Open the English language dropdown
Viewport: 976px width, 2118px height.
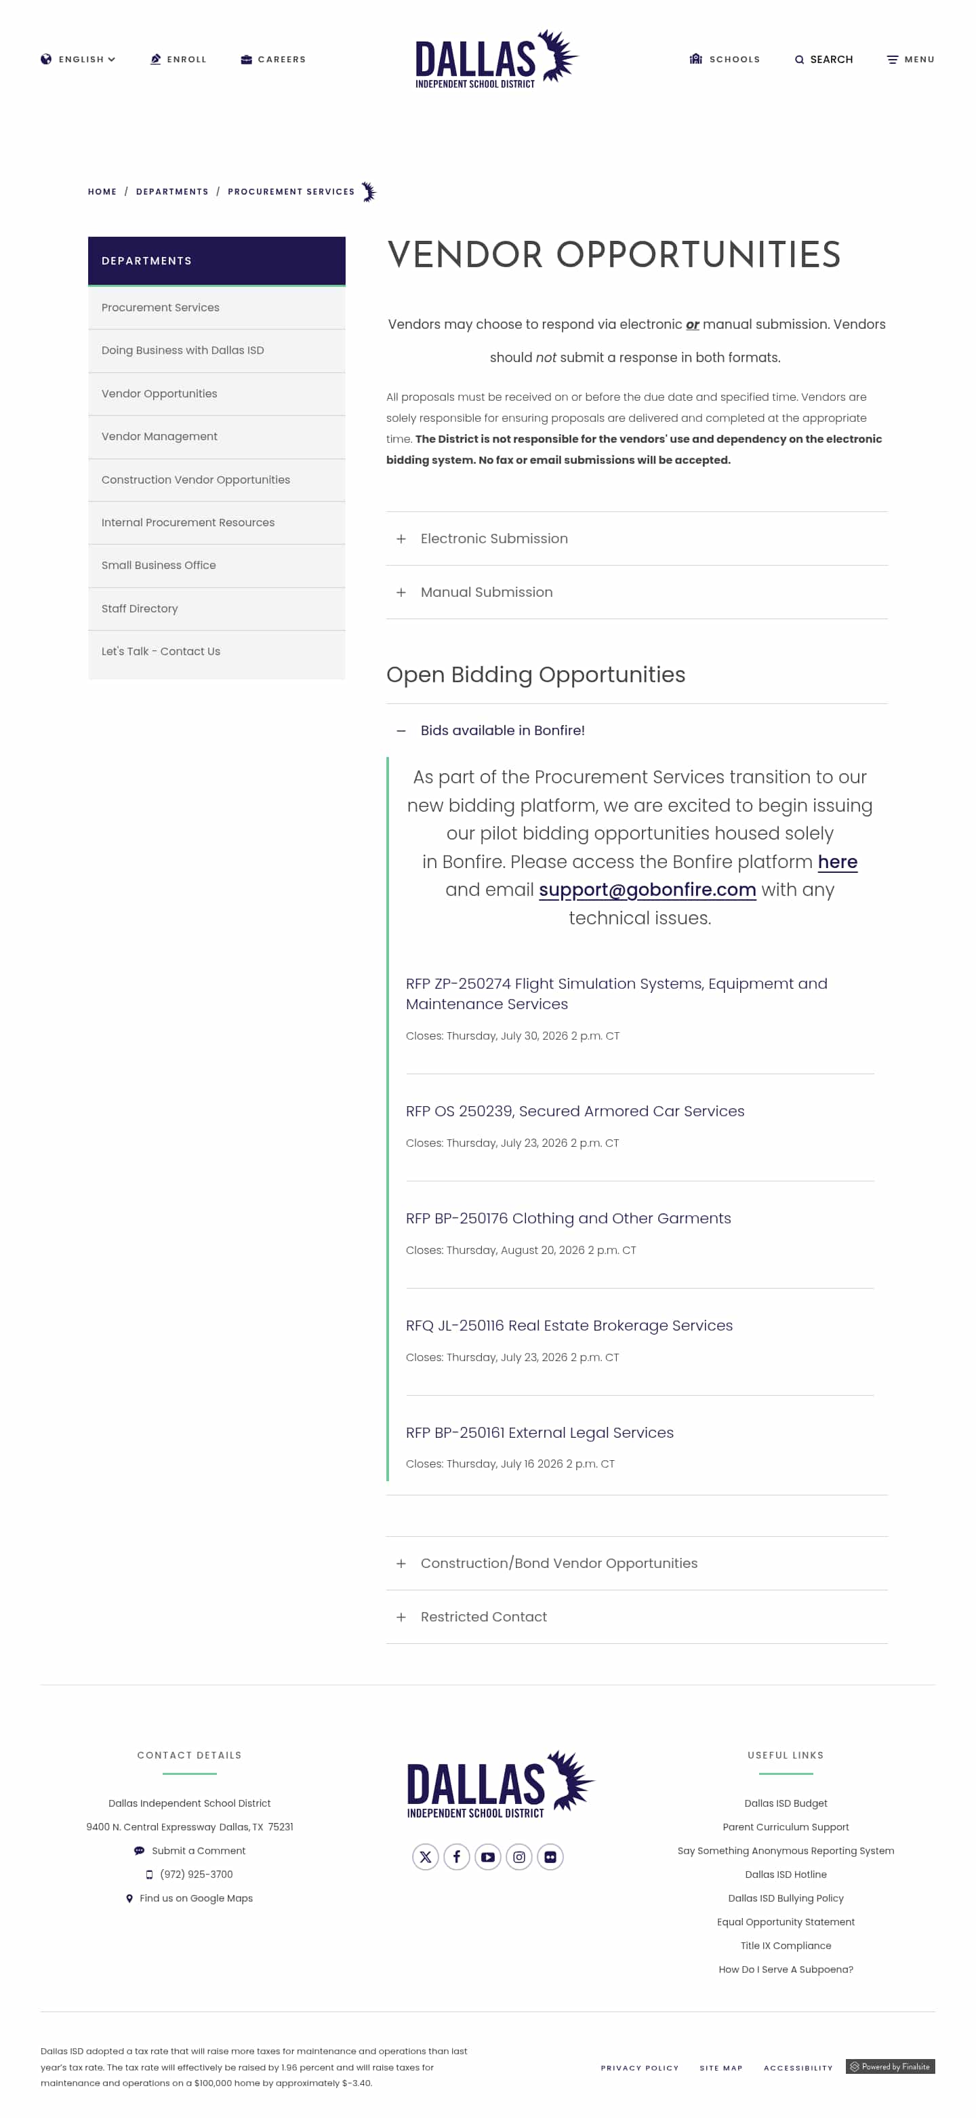pyautogui.click(x=78, y=59)
